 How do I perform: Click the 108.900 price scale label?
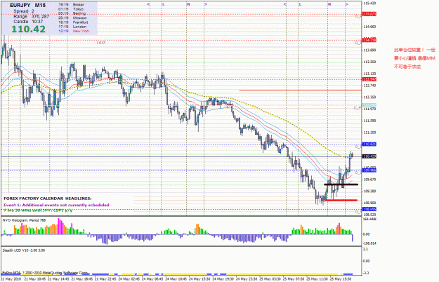[369, 203]
